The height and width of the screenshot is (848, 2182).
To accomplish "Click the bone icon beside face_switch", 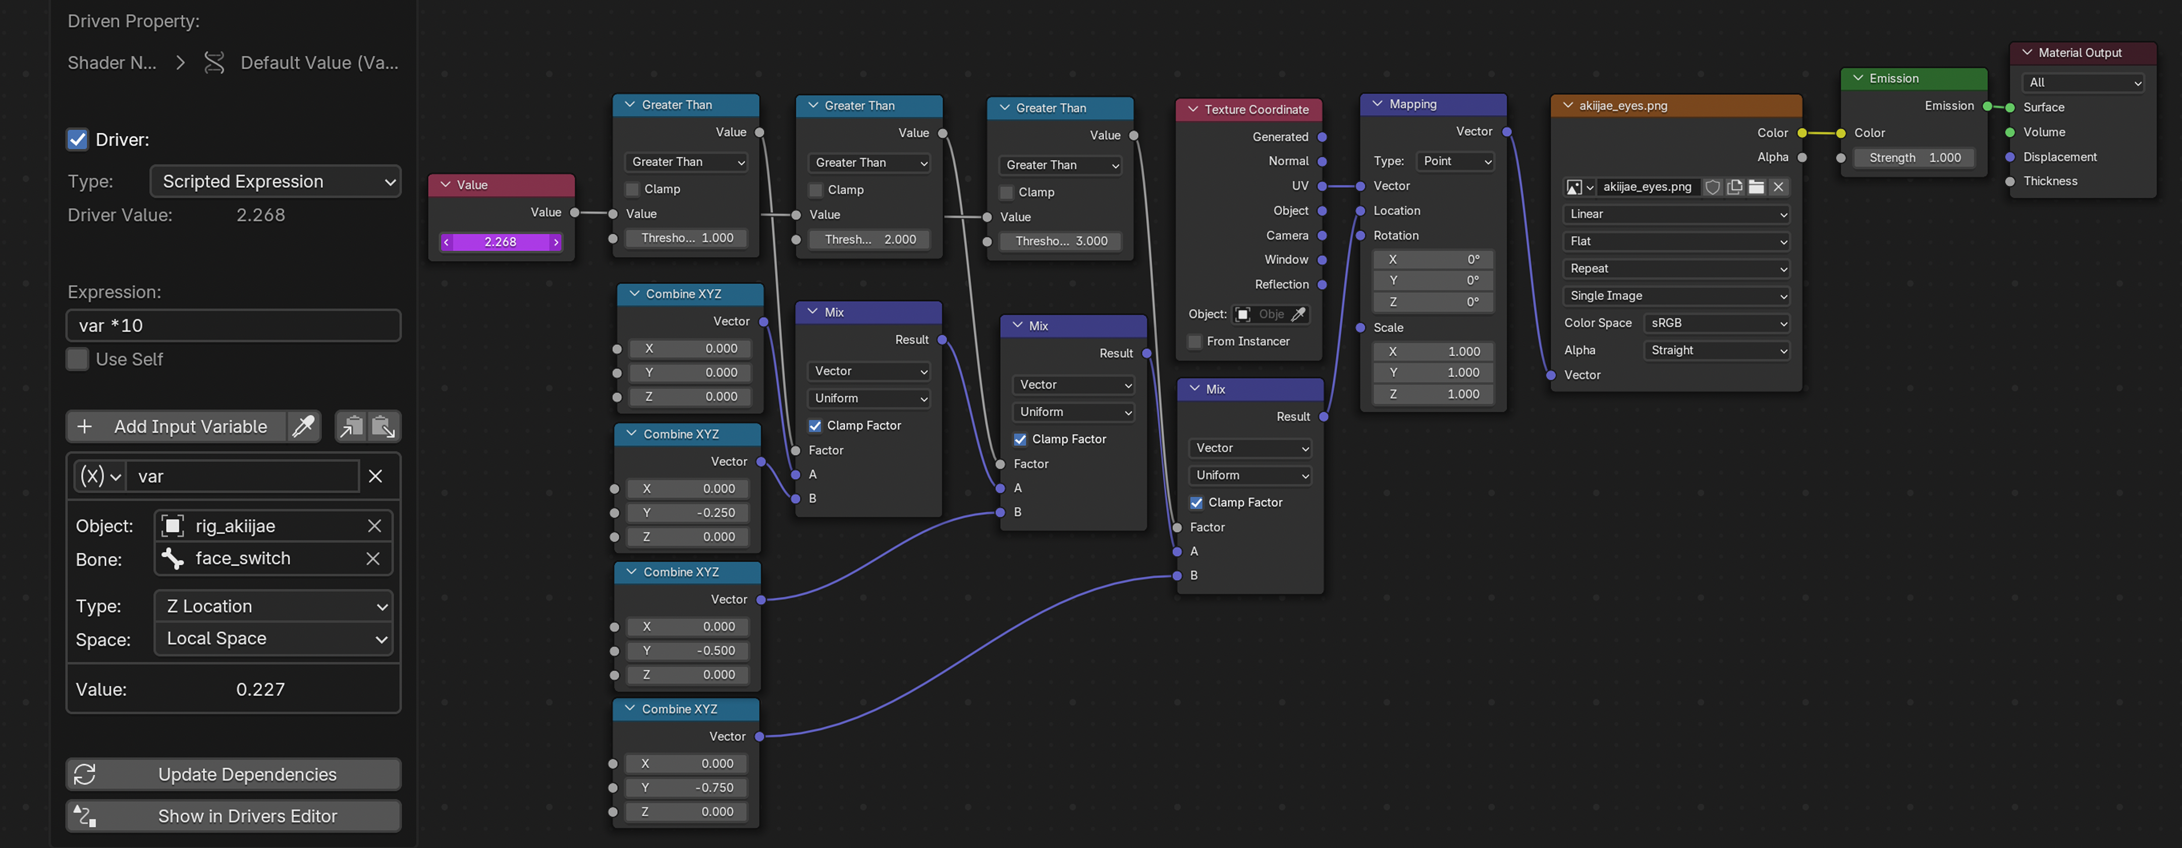I will tap(173, 558).
